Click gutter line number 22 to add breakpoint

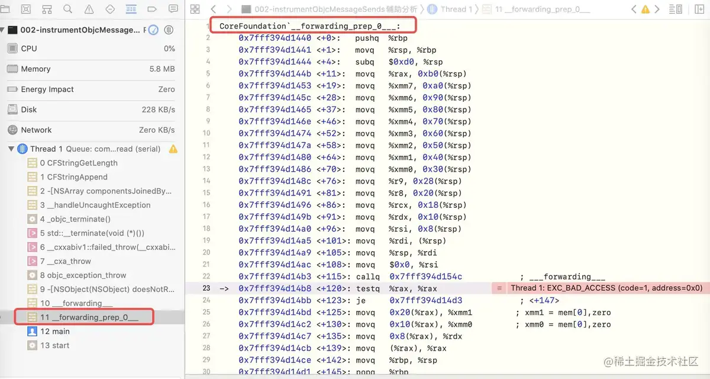click(206, 277)
